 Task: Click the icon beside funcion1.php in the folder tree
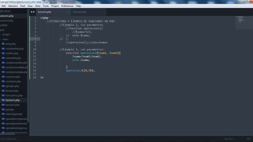pyautogui.click(x=3, y=100)
